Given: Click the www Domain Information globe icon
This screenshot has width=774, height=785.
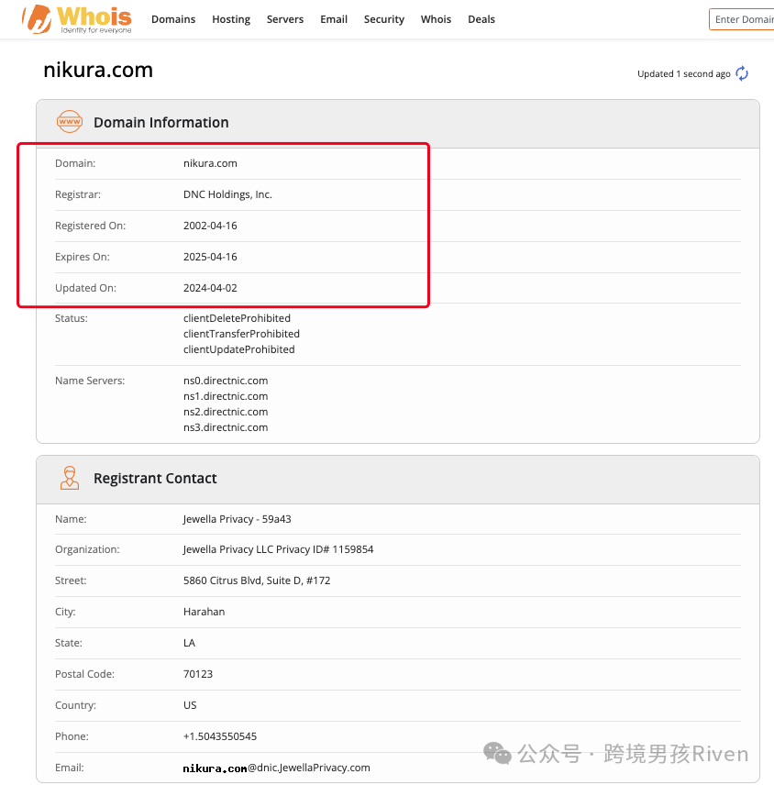Looking at the screenshot, I should pyautogui.click(x=70, y=122).
